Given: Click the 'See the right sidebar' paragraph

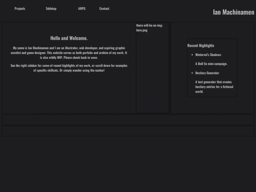Looking at the screenshot, I should click(69, 68).
